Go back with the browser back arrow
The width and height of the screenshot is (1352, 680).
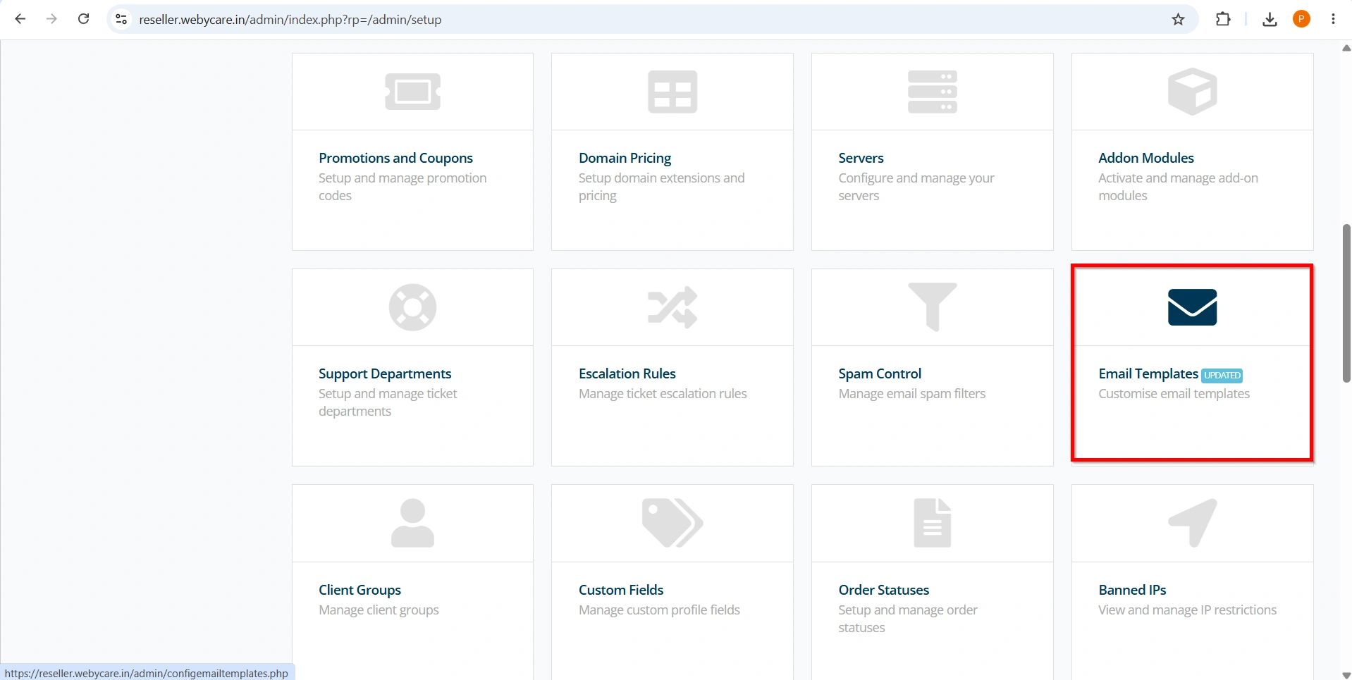coord(20,19)
